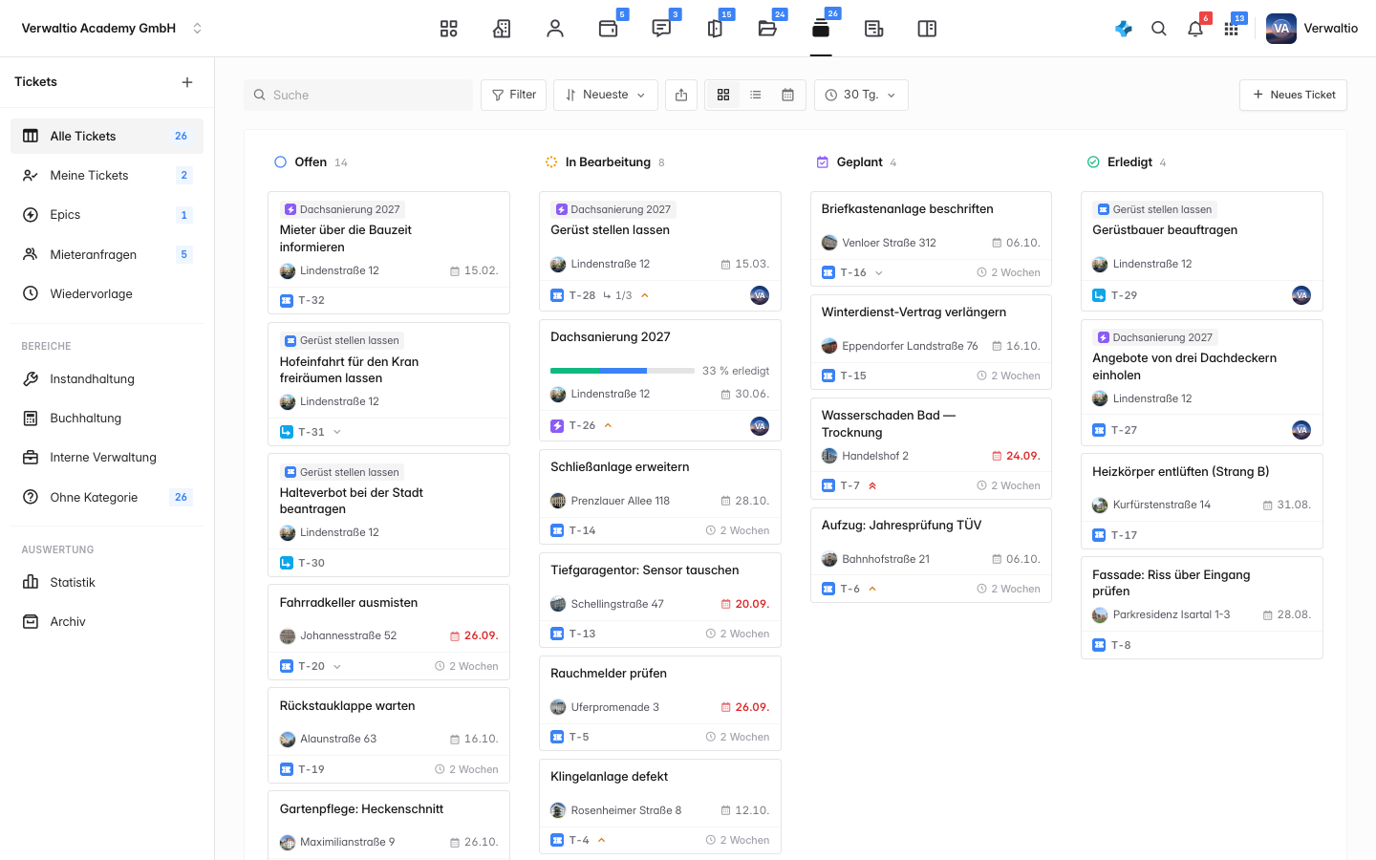Open the 30 Tg. time range dropdown
This screenshot has height=860, width=1376.
point(861,95)
